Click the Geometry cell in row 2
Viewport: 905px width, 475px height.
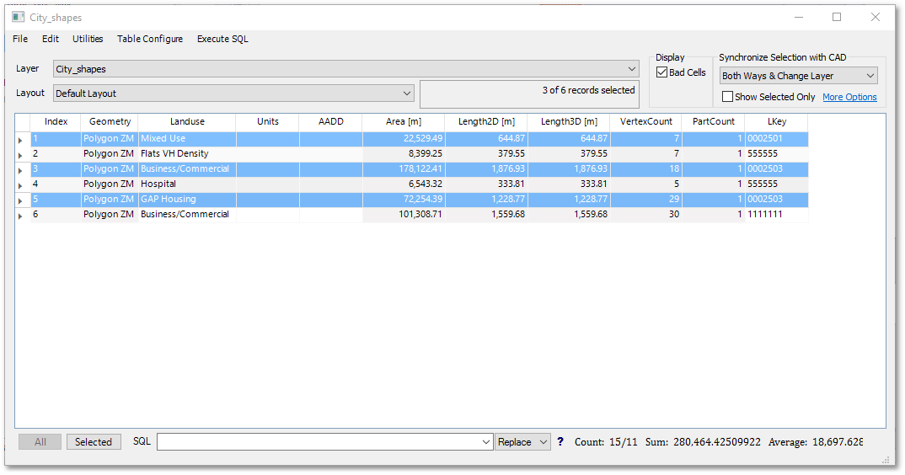tap(110, 153)
